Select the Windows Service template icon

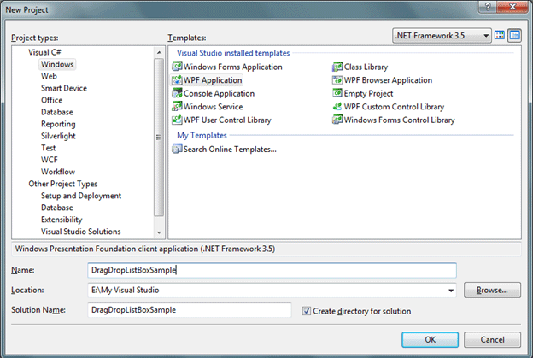[177, 107]
